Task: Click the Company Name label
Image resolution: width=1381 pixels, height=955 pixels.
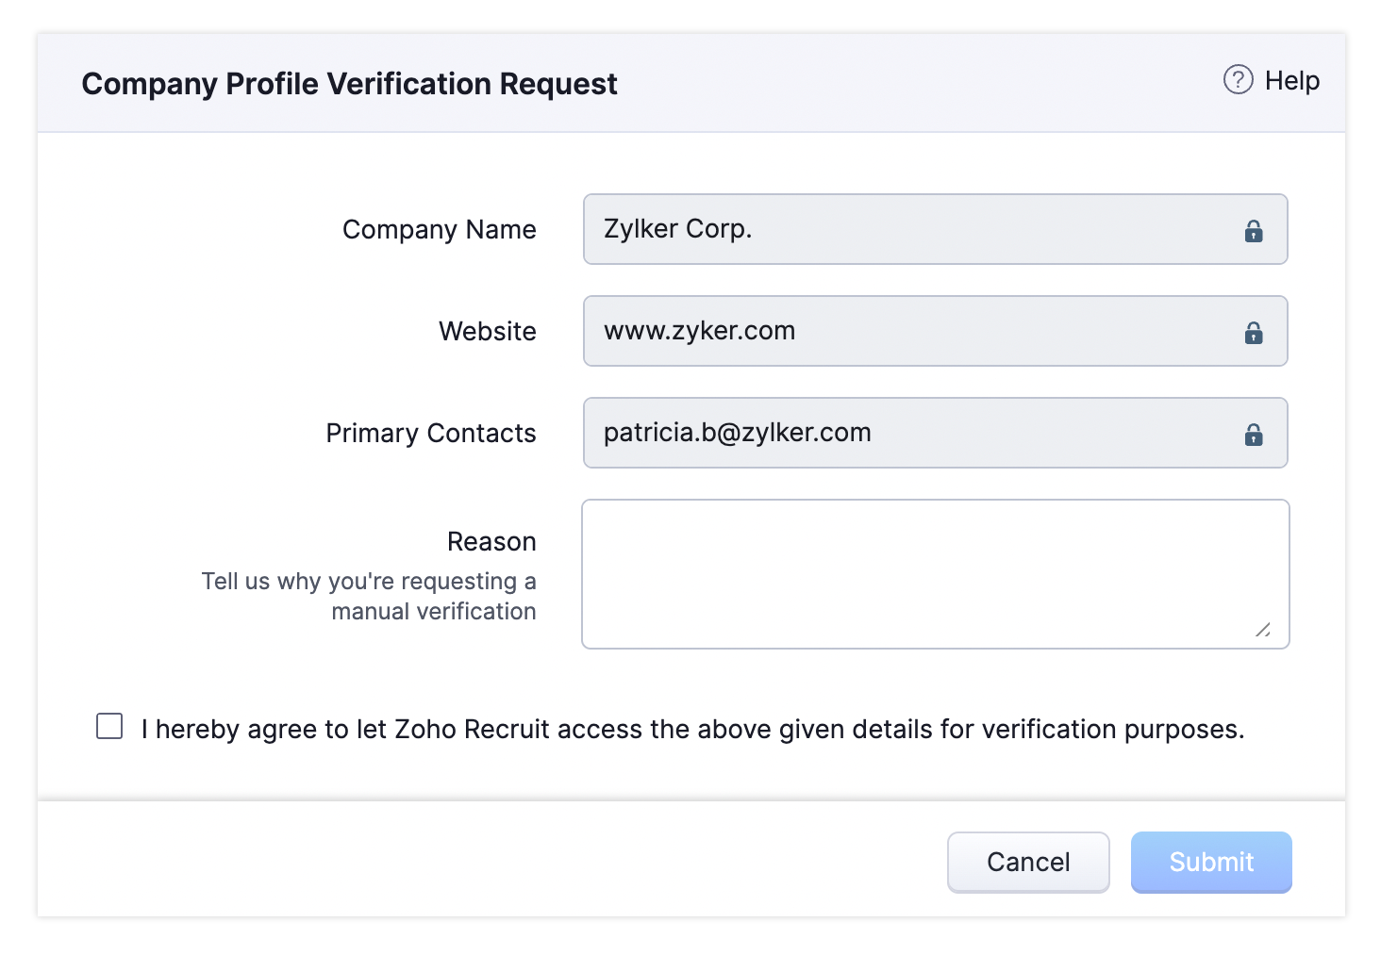Action: click(x=439, y=230)
